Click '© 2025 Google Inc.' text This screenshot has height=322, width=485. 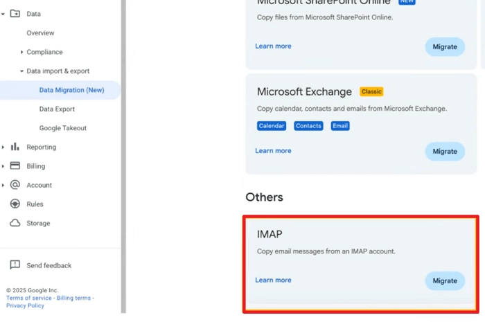click(32, 290)
